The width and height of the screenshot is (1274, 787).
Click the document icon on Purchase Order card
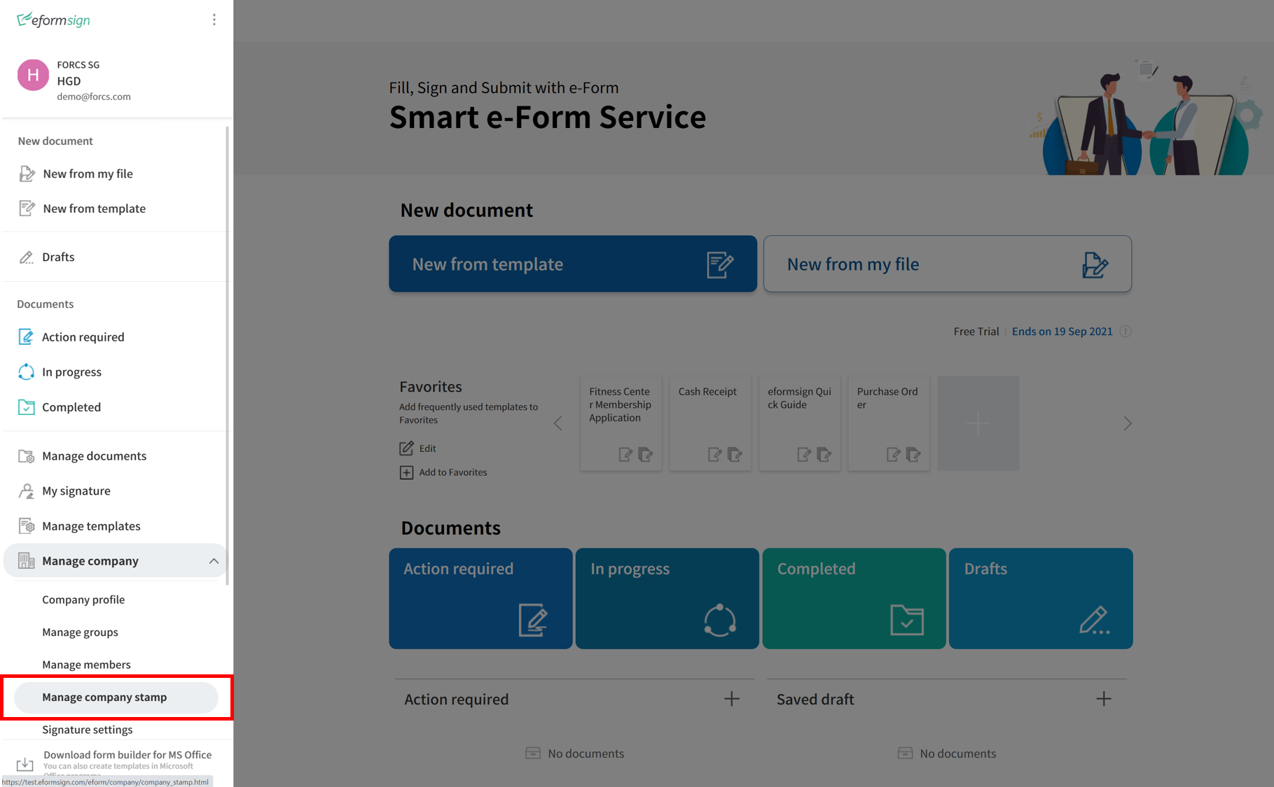coord(913,455)
